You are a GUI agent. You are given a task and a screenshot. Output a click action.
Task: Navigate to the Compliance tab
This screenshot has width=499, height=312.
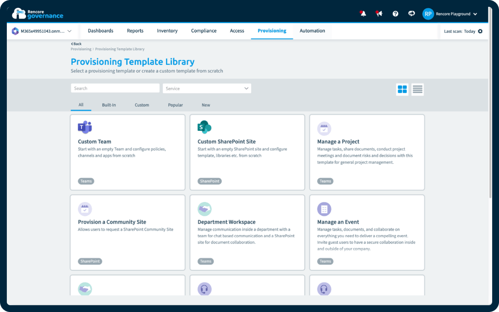point(204,30)
